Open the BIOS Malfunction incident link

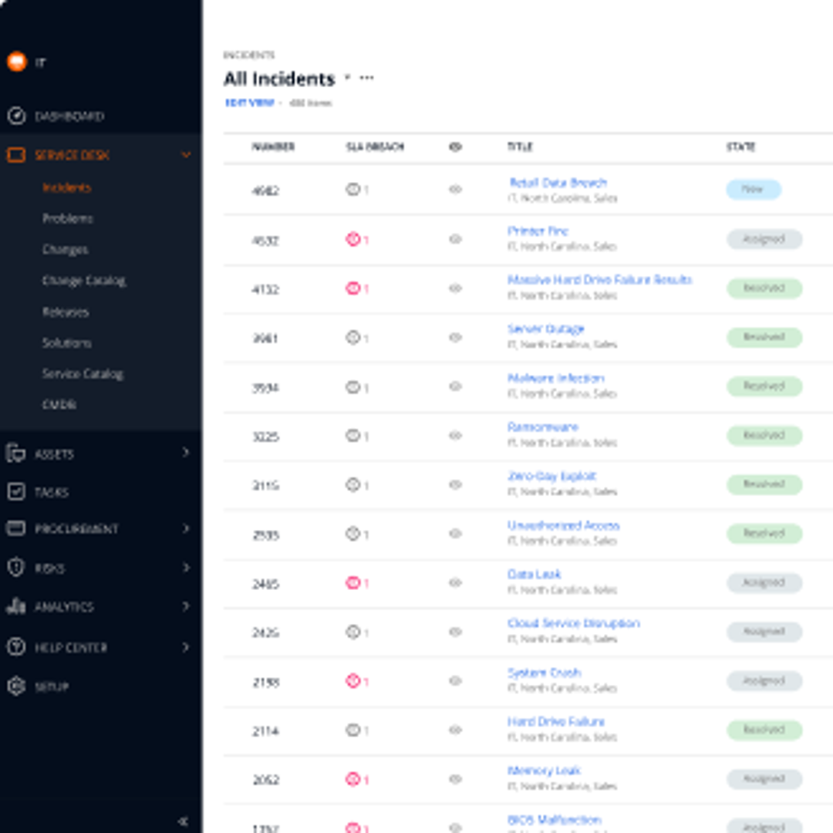[554, 820]
